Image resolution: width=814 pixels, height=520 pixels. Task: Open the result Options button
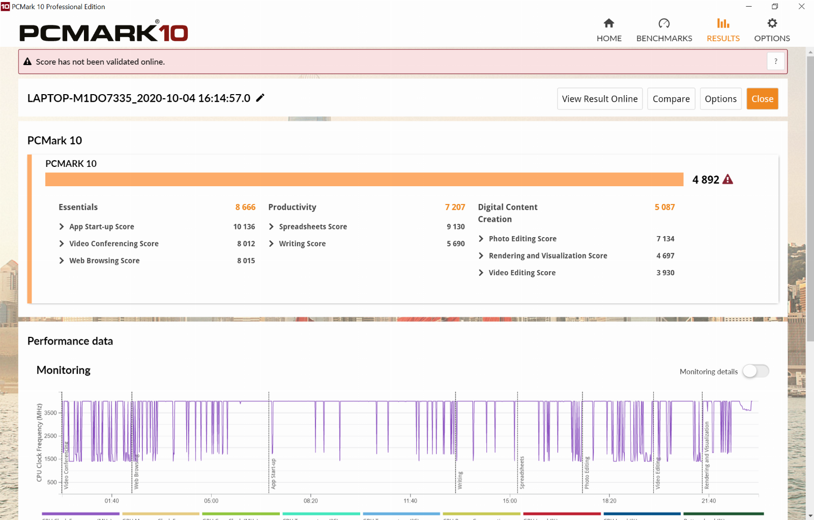(720, 99)
